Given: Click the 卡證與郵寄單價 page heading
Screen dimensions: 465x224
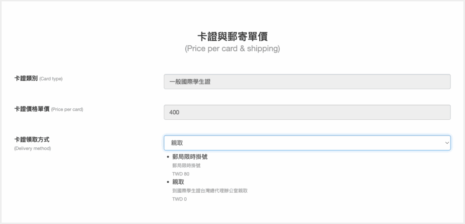Looking at the screenshot, I should point(232,37).
